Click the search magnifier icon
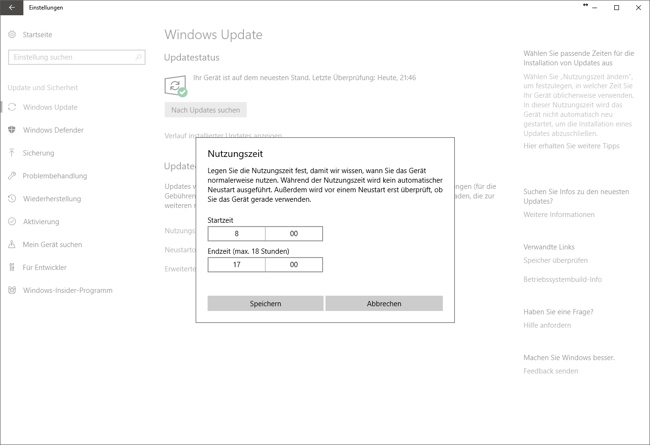Screen dimensions: 650x445 pyautogui.click(x=138, y=57)
